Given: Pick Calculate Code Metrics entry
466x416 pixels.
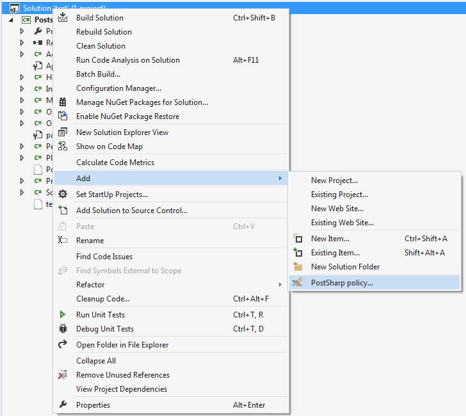Looking at the screenshot, I should pyautogui.click(x=115, y=163).
